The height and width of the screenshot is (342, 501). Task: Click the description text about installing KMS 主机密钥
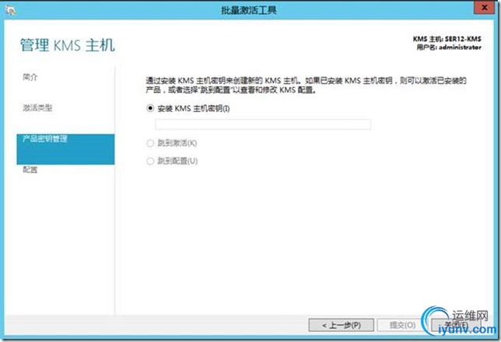tap(306, 85)
